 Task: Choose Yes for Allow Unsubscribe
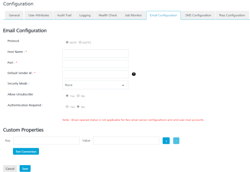click(x=67, y=96)
